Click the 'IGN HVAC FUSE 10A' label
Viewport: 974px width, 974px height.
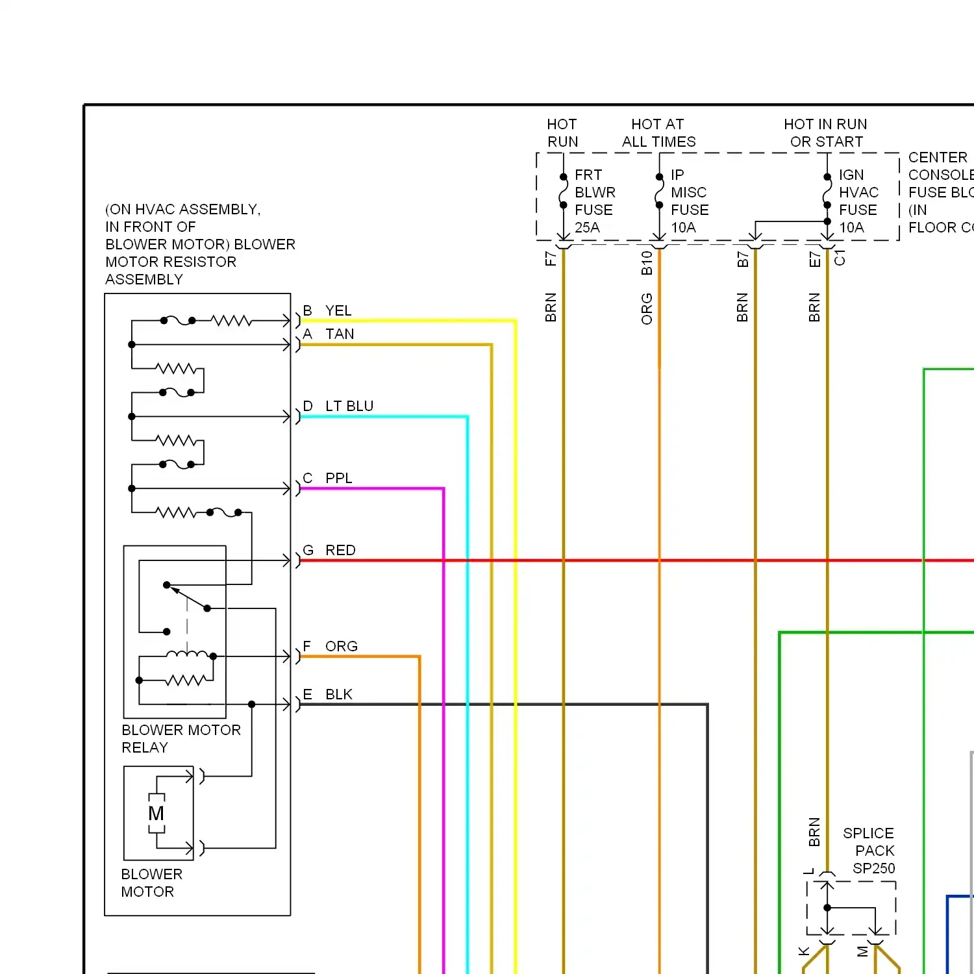[858, 201]
